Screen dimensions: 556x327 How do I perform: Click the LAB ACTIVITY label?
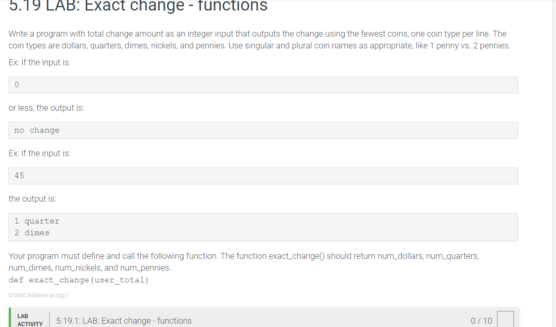click(x=30, y=320)
